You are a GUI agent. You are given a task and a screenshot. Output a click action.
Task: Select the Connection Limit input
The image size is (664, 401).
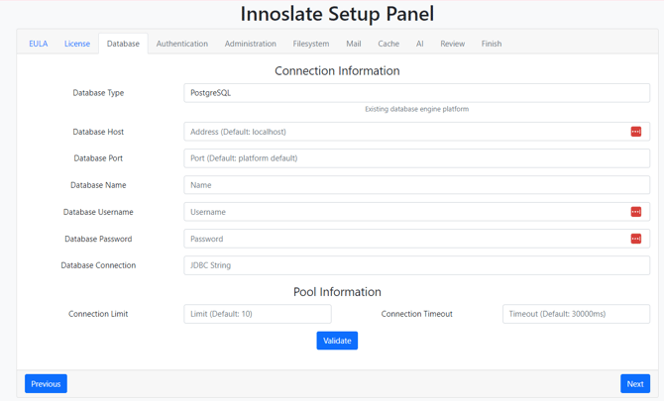click(258, 314)
